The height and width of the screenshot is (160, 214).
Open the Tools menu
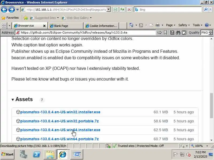197,25
